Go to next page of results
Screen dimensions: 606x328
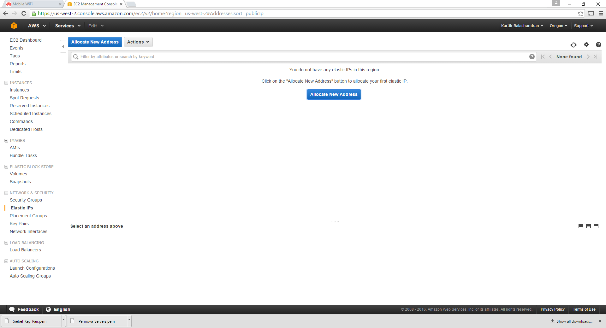coord(588,56)
